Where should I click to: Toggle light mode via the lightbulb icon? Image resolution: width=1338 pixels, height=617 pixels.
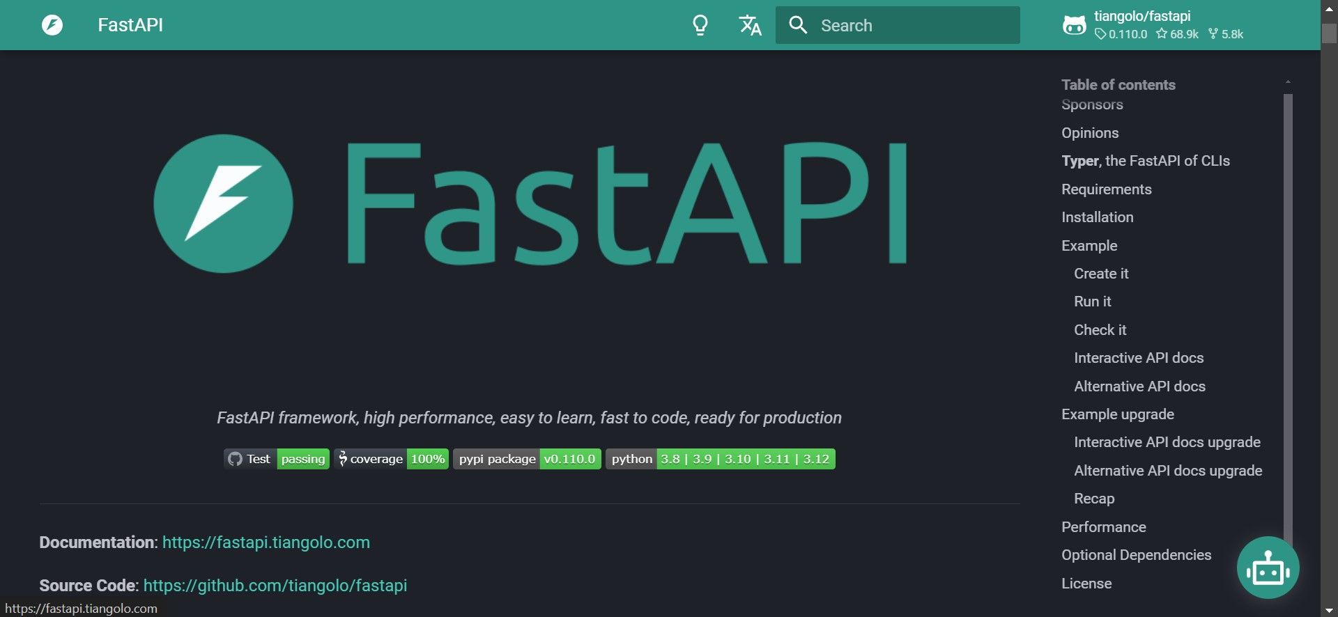point(700,25)
